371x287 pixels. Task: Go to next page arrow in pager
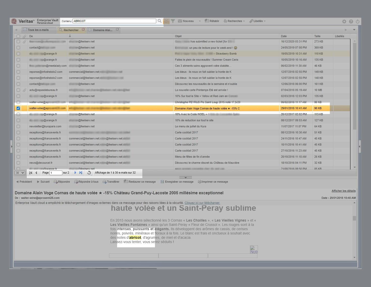click(x=75, y=173)
